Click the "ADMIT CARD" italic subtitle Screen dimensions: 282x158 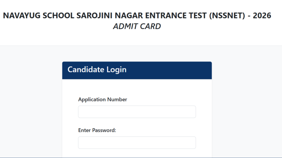(x=137, y=27)
